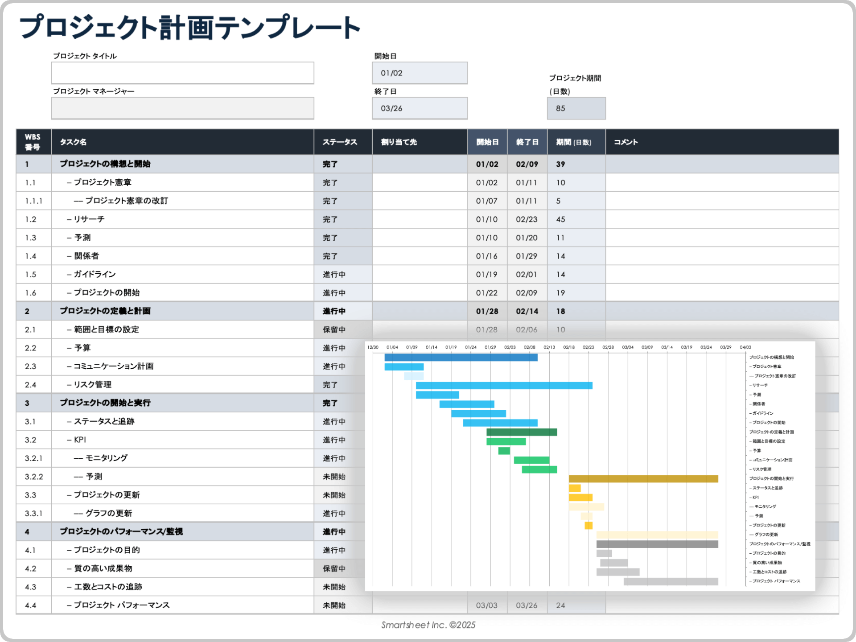Click the プロジェクト タイトル input field
This screenshot has height=642, width=856.
pos(182,72)
